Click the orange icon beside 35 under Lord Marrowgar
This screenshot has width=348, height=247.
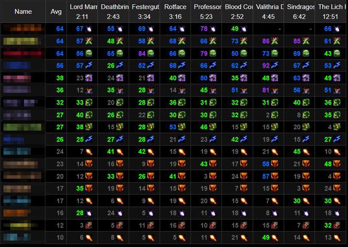[x=89, y=188]
